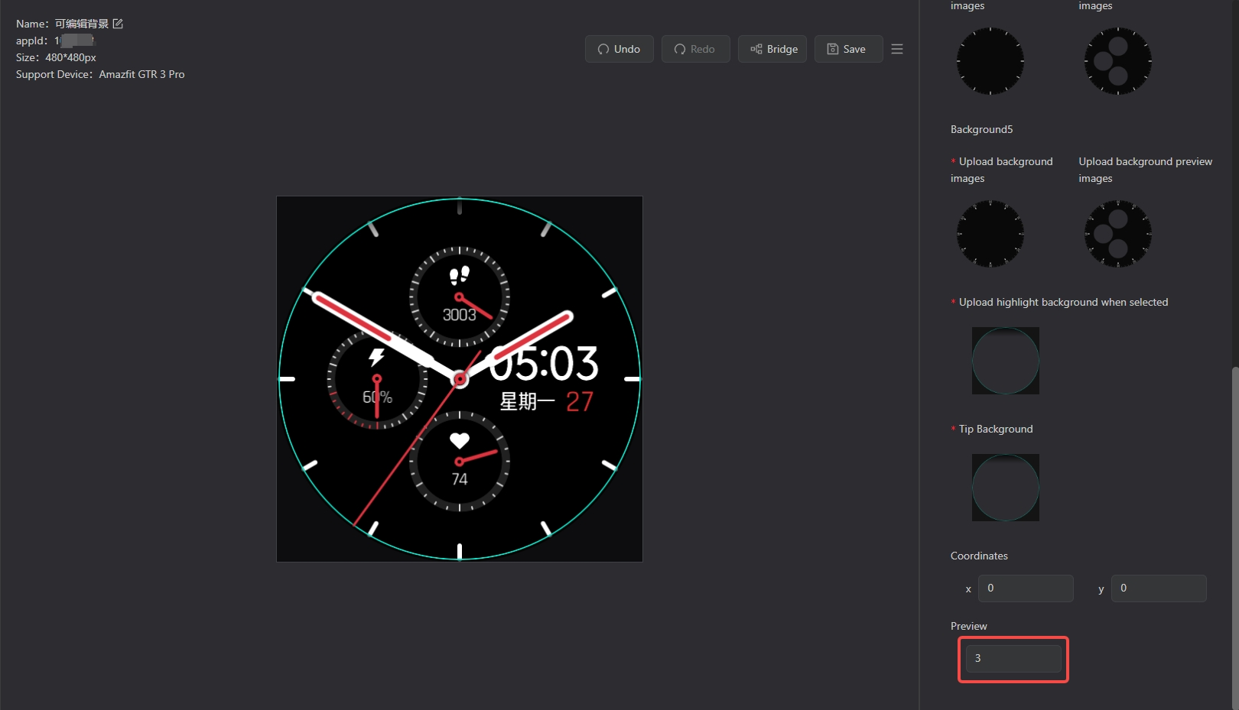Click the highlight background when selected thumbnail

[x=1005, y=361]
